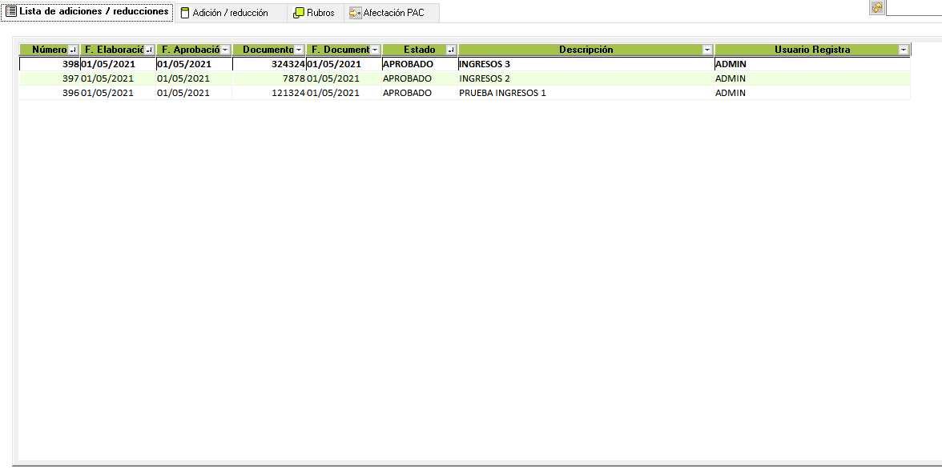Click document number 7878

(269, 78)
